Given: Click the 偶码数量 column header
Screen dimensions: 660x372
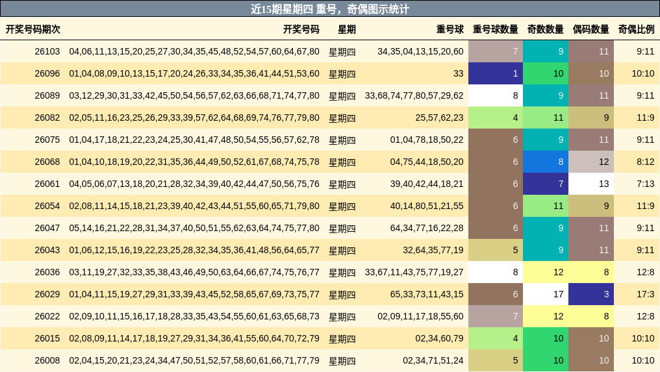Looking at the screenshot, I should click(591, 29).
